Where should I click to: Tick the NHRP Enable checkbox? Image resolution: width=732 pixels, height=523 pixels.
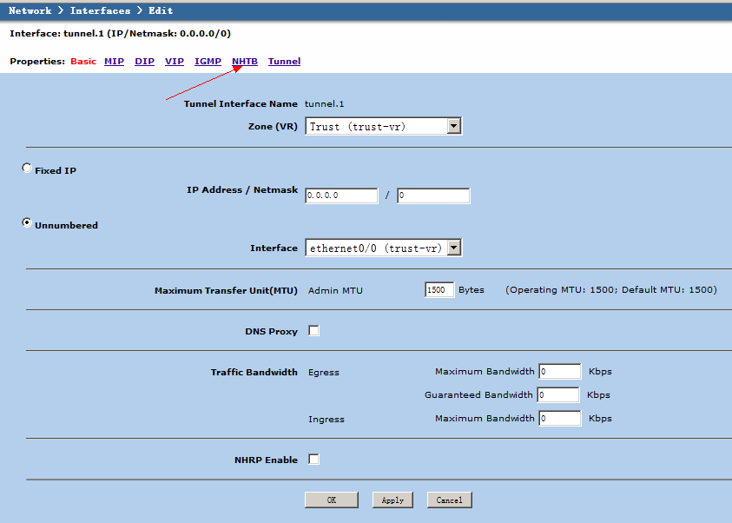point(313,459)
